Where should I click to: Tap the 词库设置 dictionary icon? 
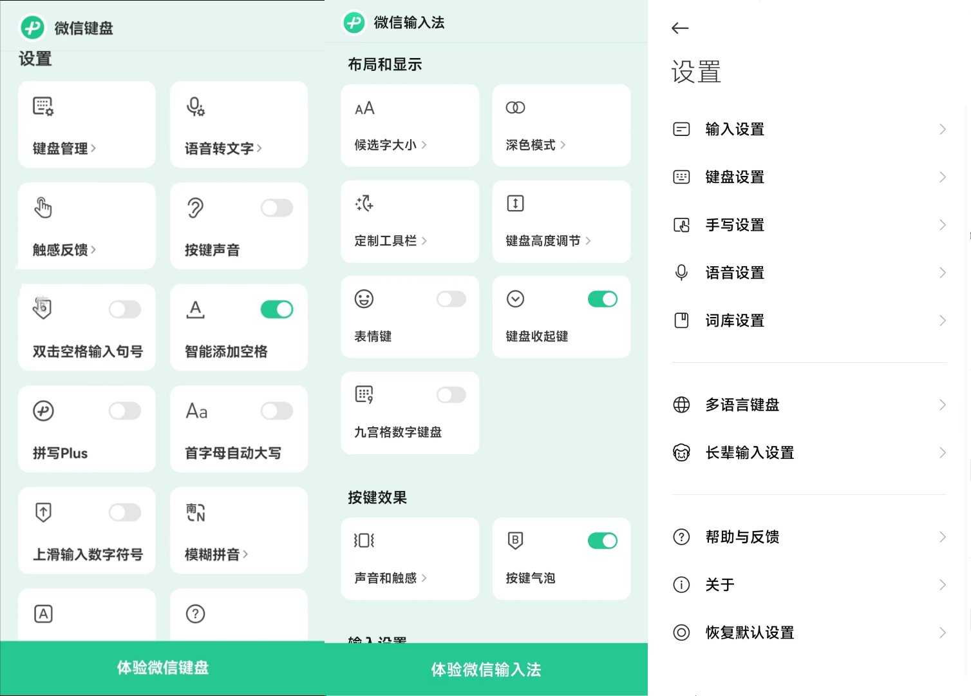[681, 320]
